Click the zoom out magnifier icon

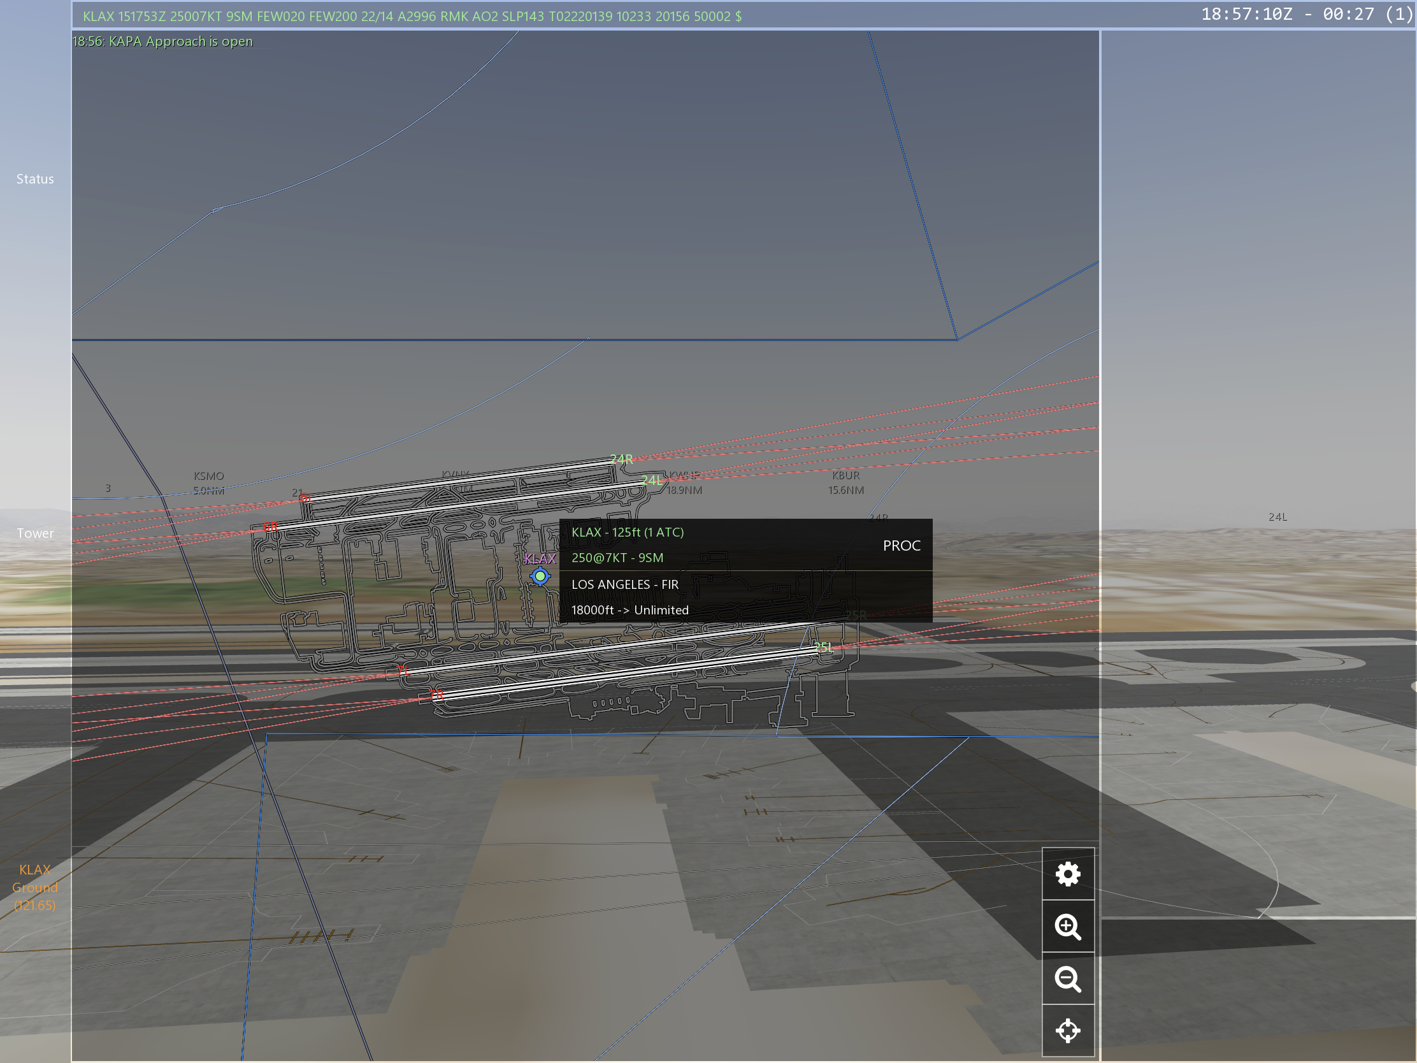(x=1067, y=979)
